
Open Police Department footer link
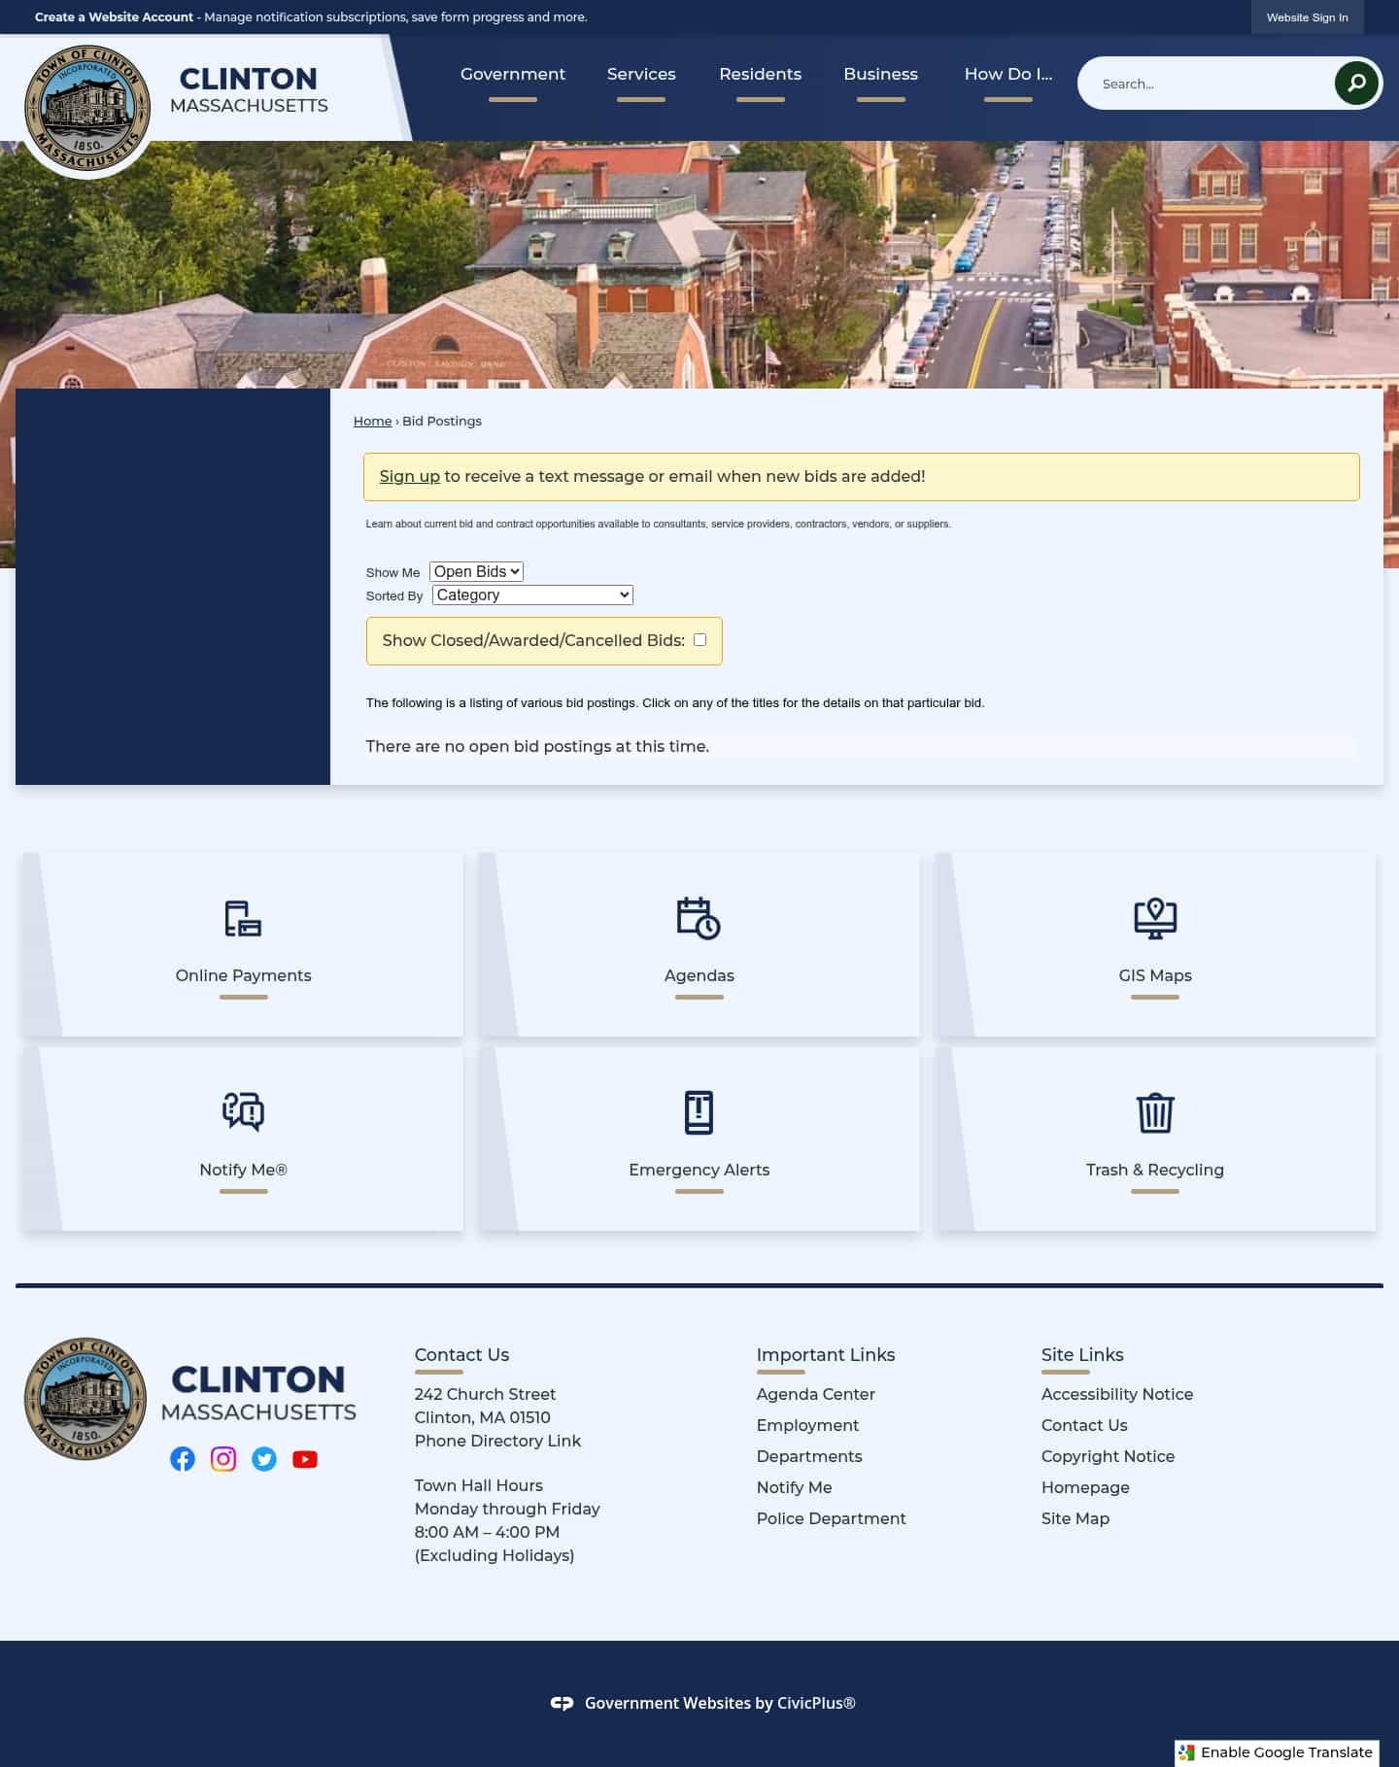click(831, 1518)
